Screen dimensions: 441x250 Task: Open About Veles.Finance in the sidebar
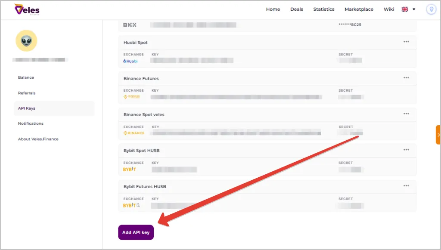click(x=38, y=139)
